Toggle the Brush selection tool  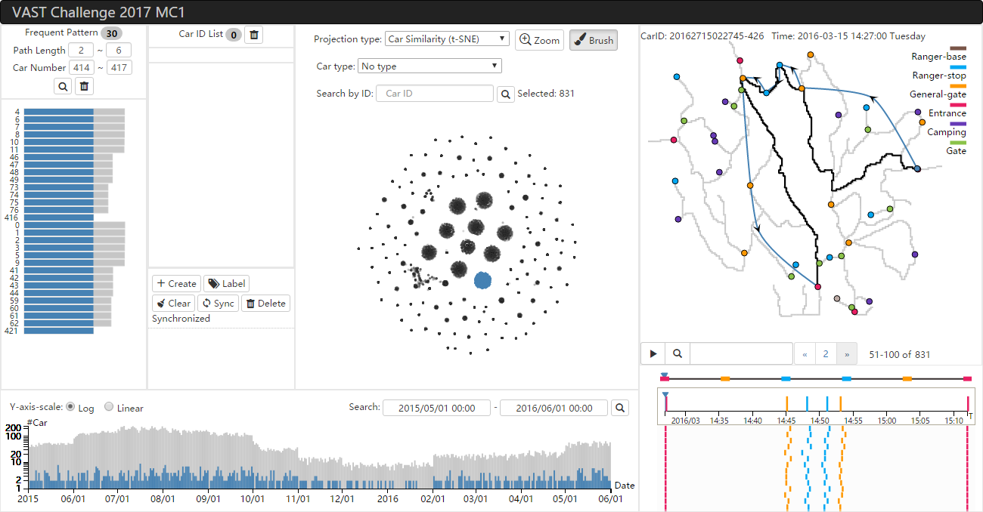coord(594,40)
